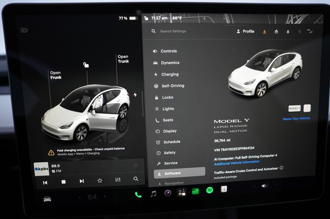Screen dimensions: 330x219
Task: Tap the battery 77% indicator
Action: tap(128, 19)
